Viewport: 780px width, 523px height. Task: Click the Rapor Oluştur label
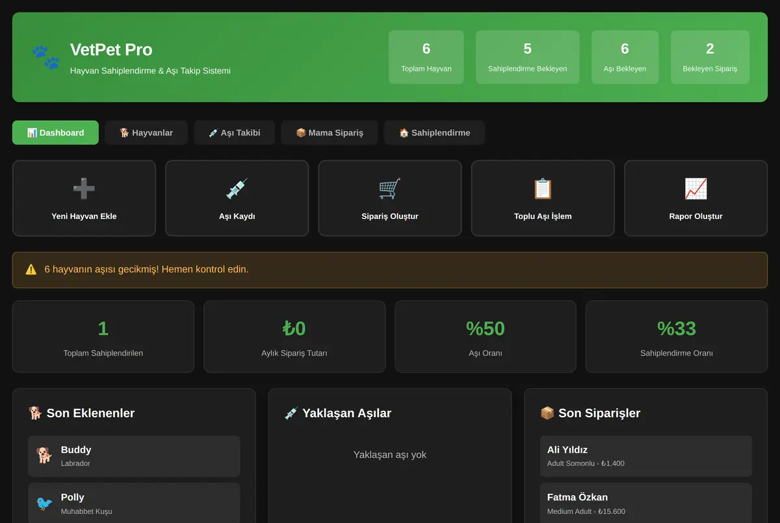click(695, 216)
